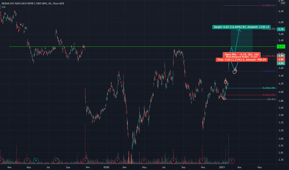Click the 0(3.83) Fibonacci level label

point(271,99)
